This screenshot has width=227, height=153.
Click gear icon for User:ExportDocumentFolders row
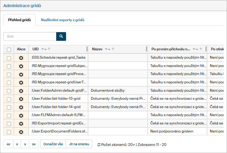(x=21, y=132)
